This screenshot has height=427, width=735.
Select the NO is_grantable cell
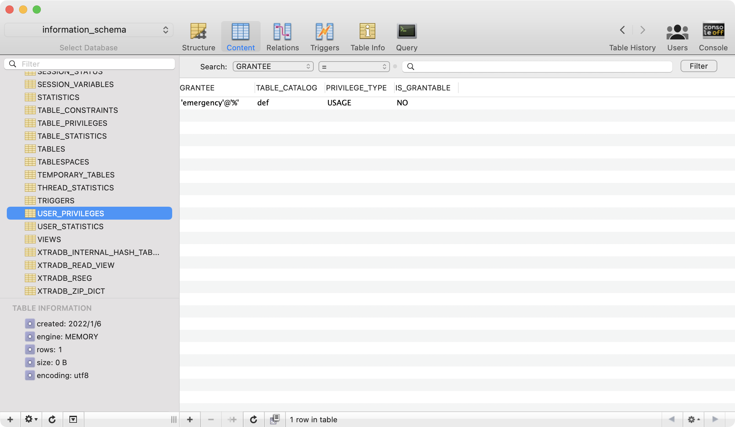pos(426,103)
